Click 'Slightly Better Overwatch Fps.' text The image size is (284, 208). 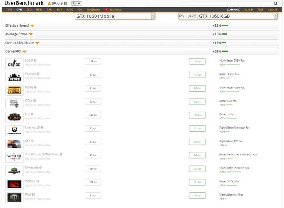point(234,128)
